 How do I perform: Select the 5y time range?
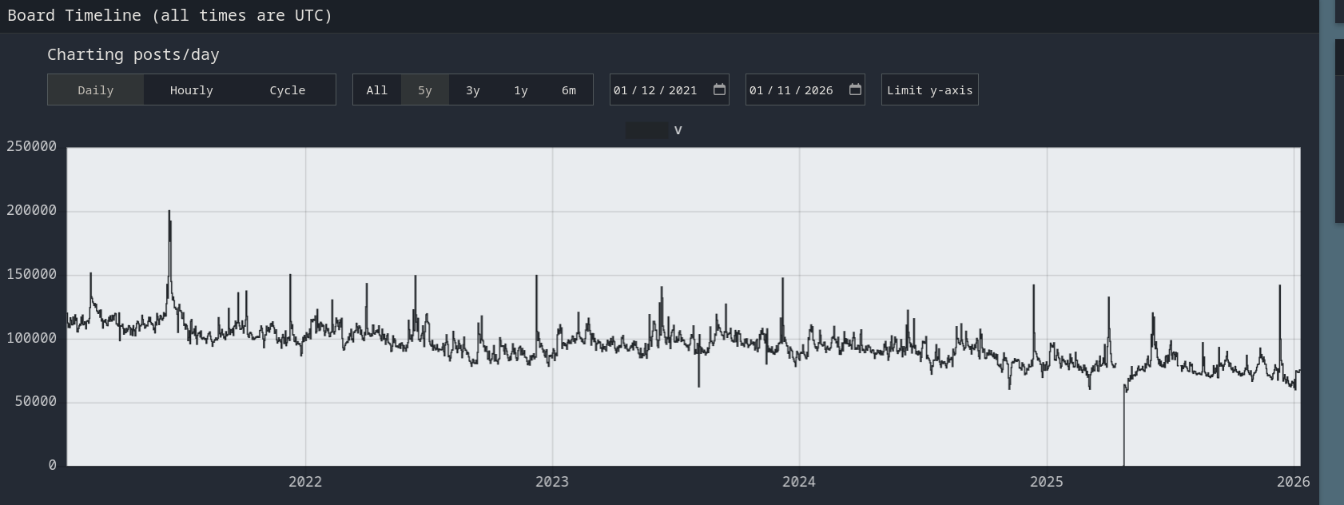pos(425,90)
